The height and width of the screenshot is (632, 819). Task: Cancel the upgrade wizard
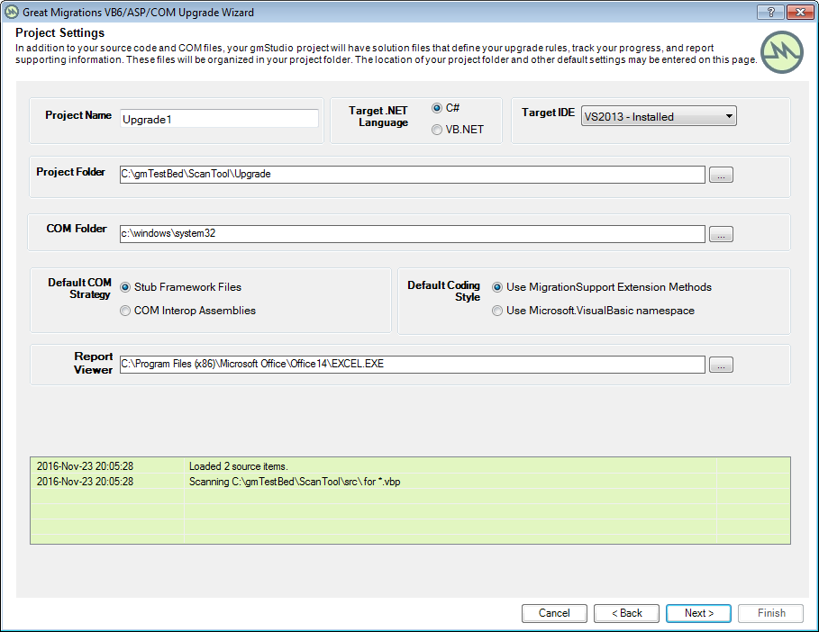[x=554, y=613]
